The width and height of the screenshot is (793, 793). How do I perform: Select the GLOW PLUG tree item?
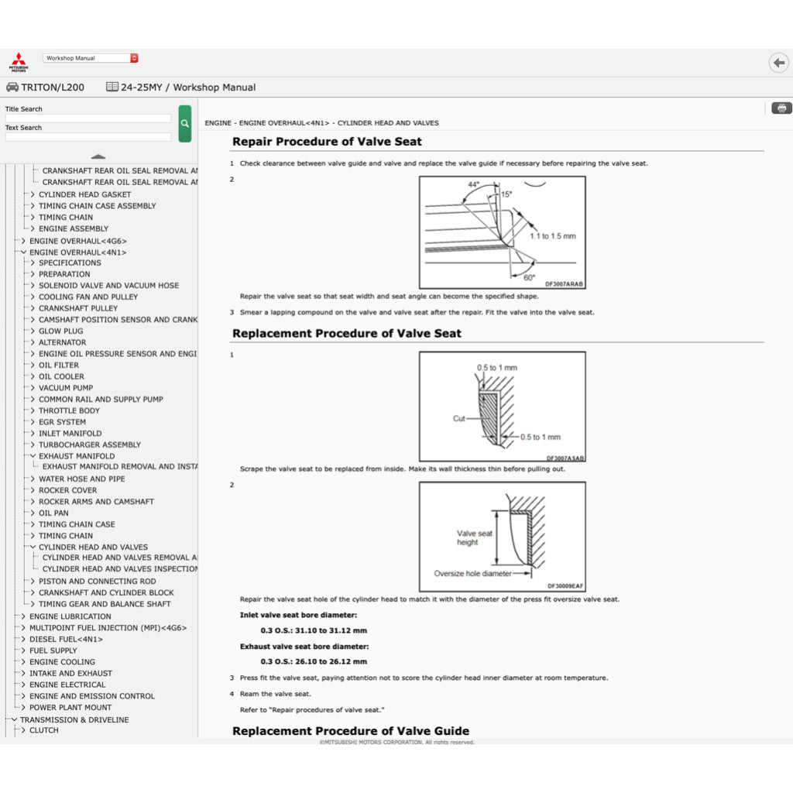(61, 331)
